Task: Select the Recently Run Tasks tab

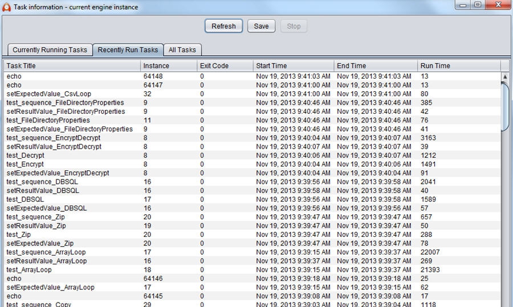Action: coord(128,50)
